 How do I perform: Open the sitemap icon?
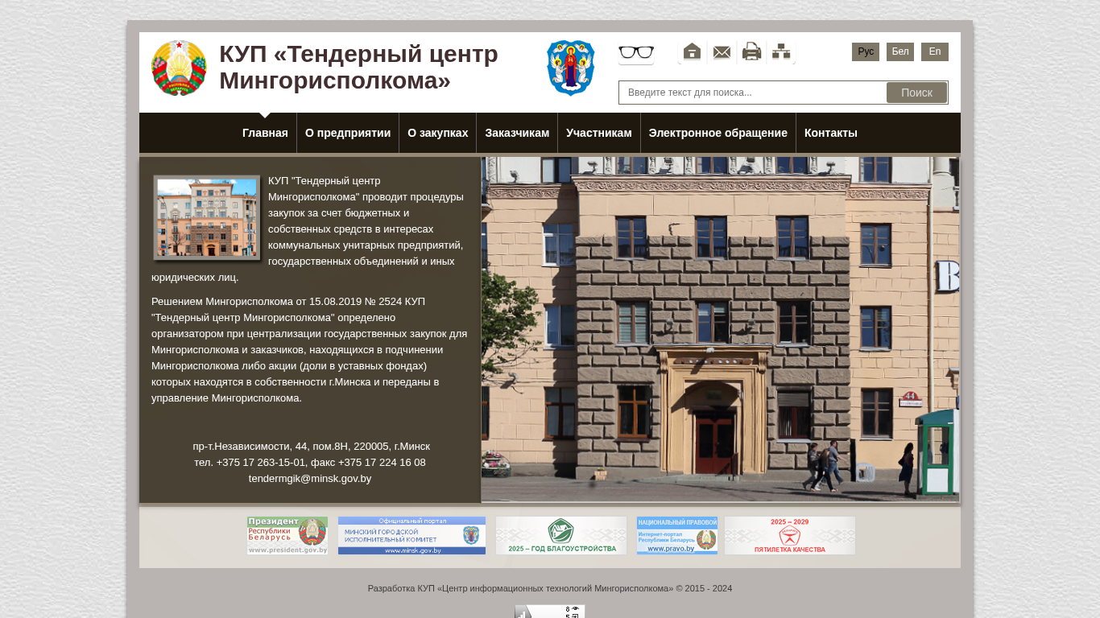(x=781, y=52)
